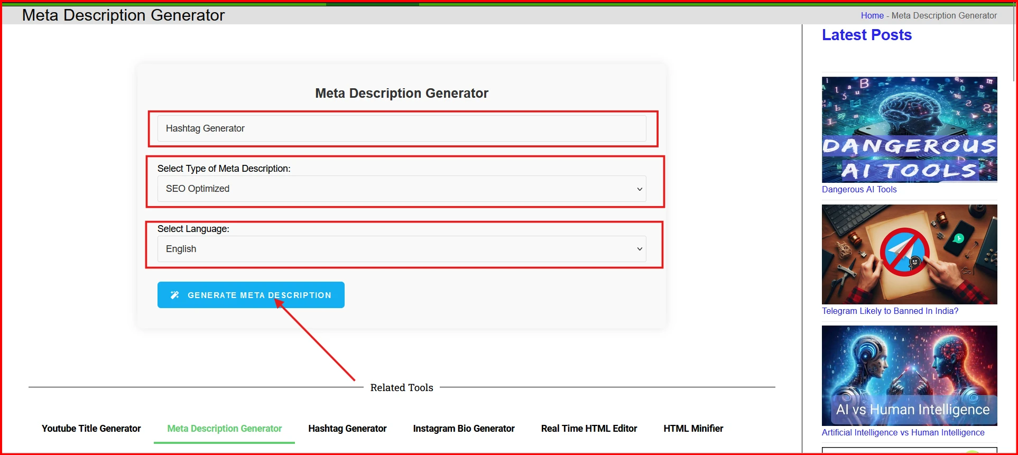Click the Dangerous AI Tools thumbnail image
The width and height of the screenshot is (1018, 455).
[909, 130]
